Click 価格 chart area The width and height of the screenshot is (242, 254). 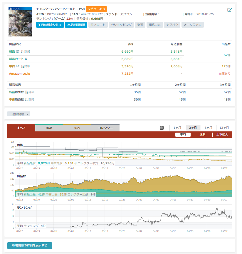coord(124,153)
